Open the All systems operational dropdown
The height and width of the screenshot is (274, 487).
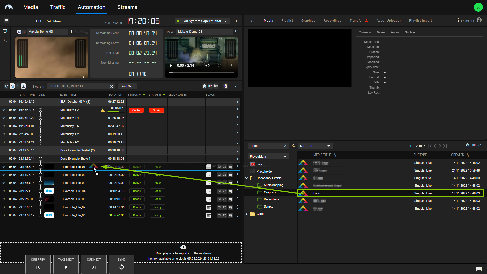[x=202, y=21]
